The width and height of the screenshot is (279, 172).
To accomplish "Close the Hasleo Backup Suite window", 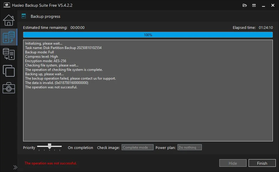I will 273,5.
